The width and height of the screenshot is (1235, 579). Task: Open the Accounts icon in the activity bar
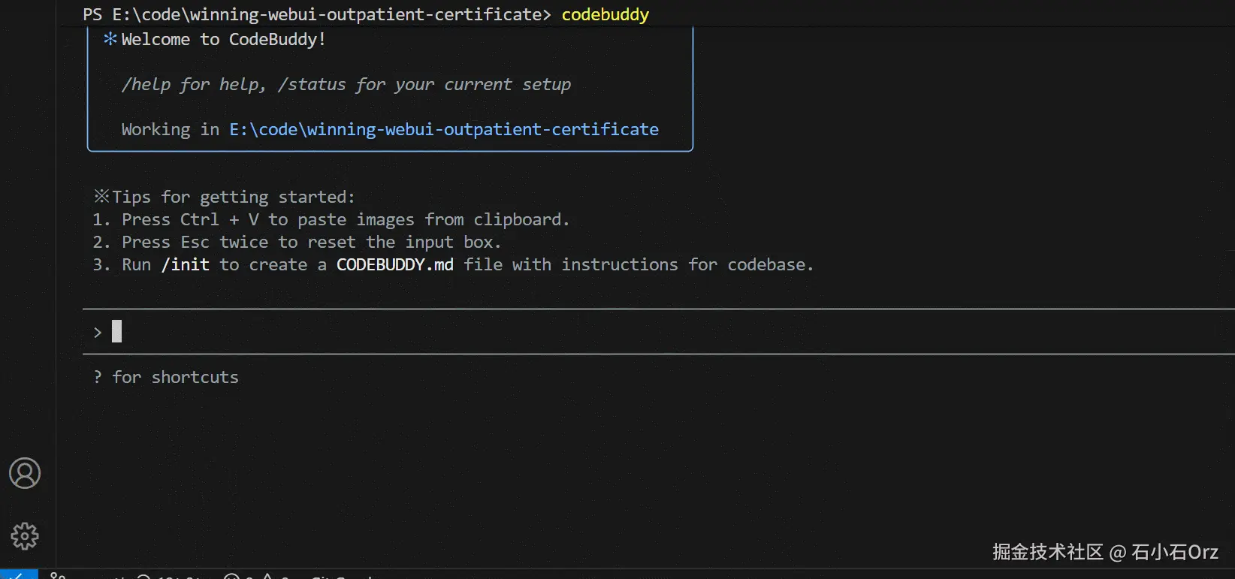click(25, 473)
